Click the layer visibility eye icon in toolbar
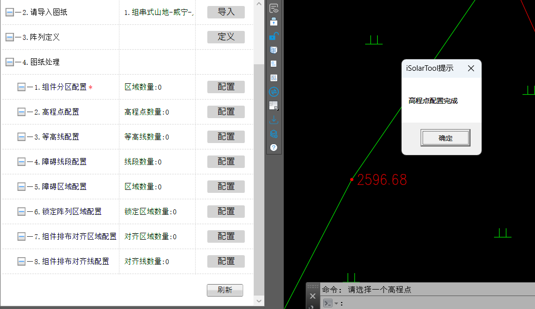Screen dimensions: 535x309 (274, 8)
